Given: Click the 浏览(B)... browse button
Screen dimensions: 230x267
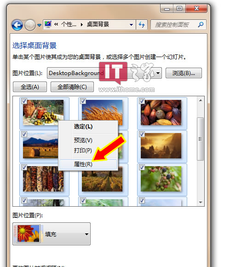Looking at the screenshot, I should coord(184,73).
